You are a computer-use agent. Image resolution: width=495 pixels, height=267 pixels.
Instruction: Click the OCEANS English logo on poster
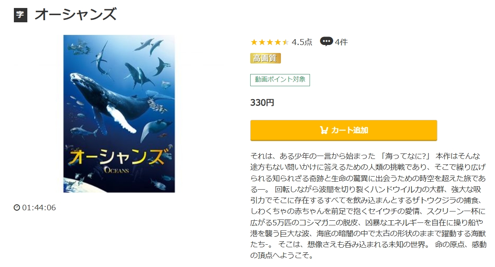[116, 171]
